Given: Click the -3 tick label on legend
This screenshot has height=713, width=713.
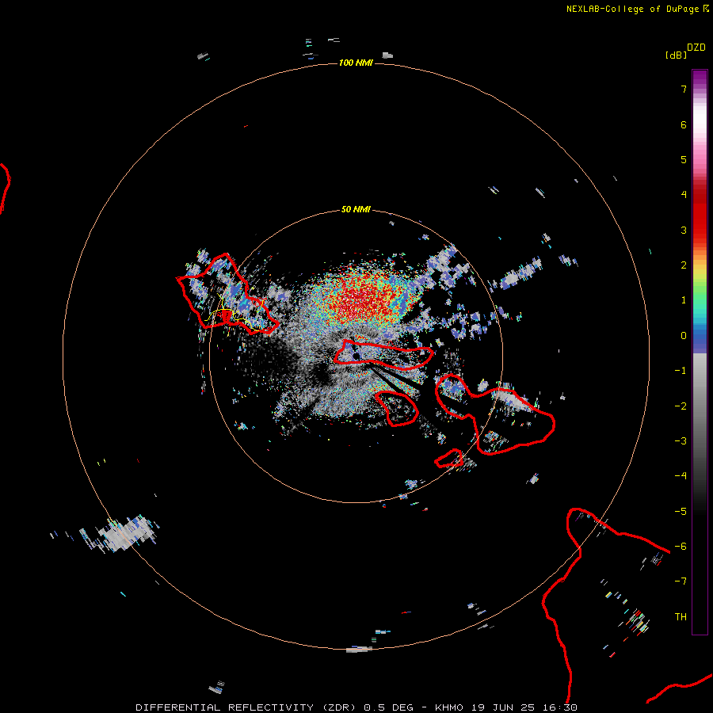Looking at the screenshot, I should click(x=681, y=441).
